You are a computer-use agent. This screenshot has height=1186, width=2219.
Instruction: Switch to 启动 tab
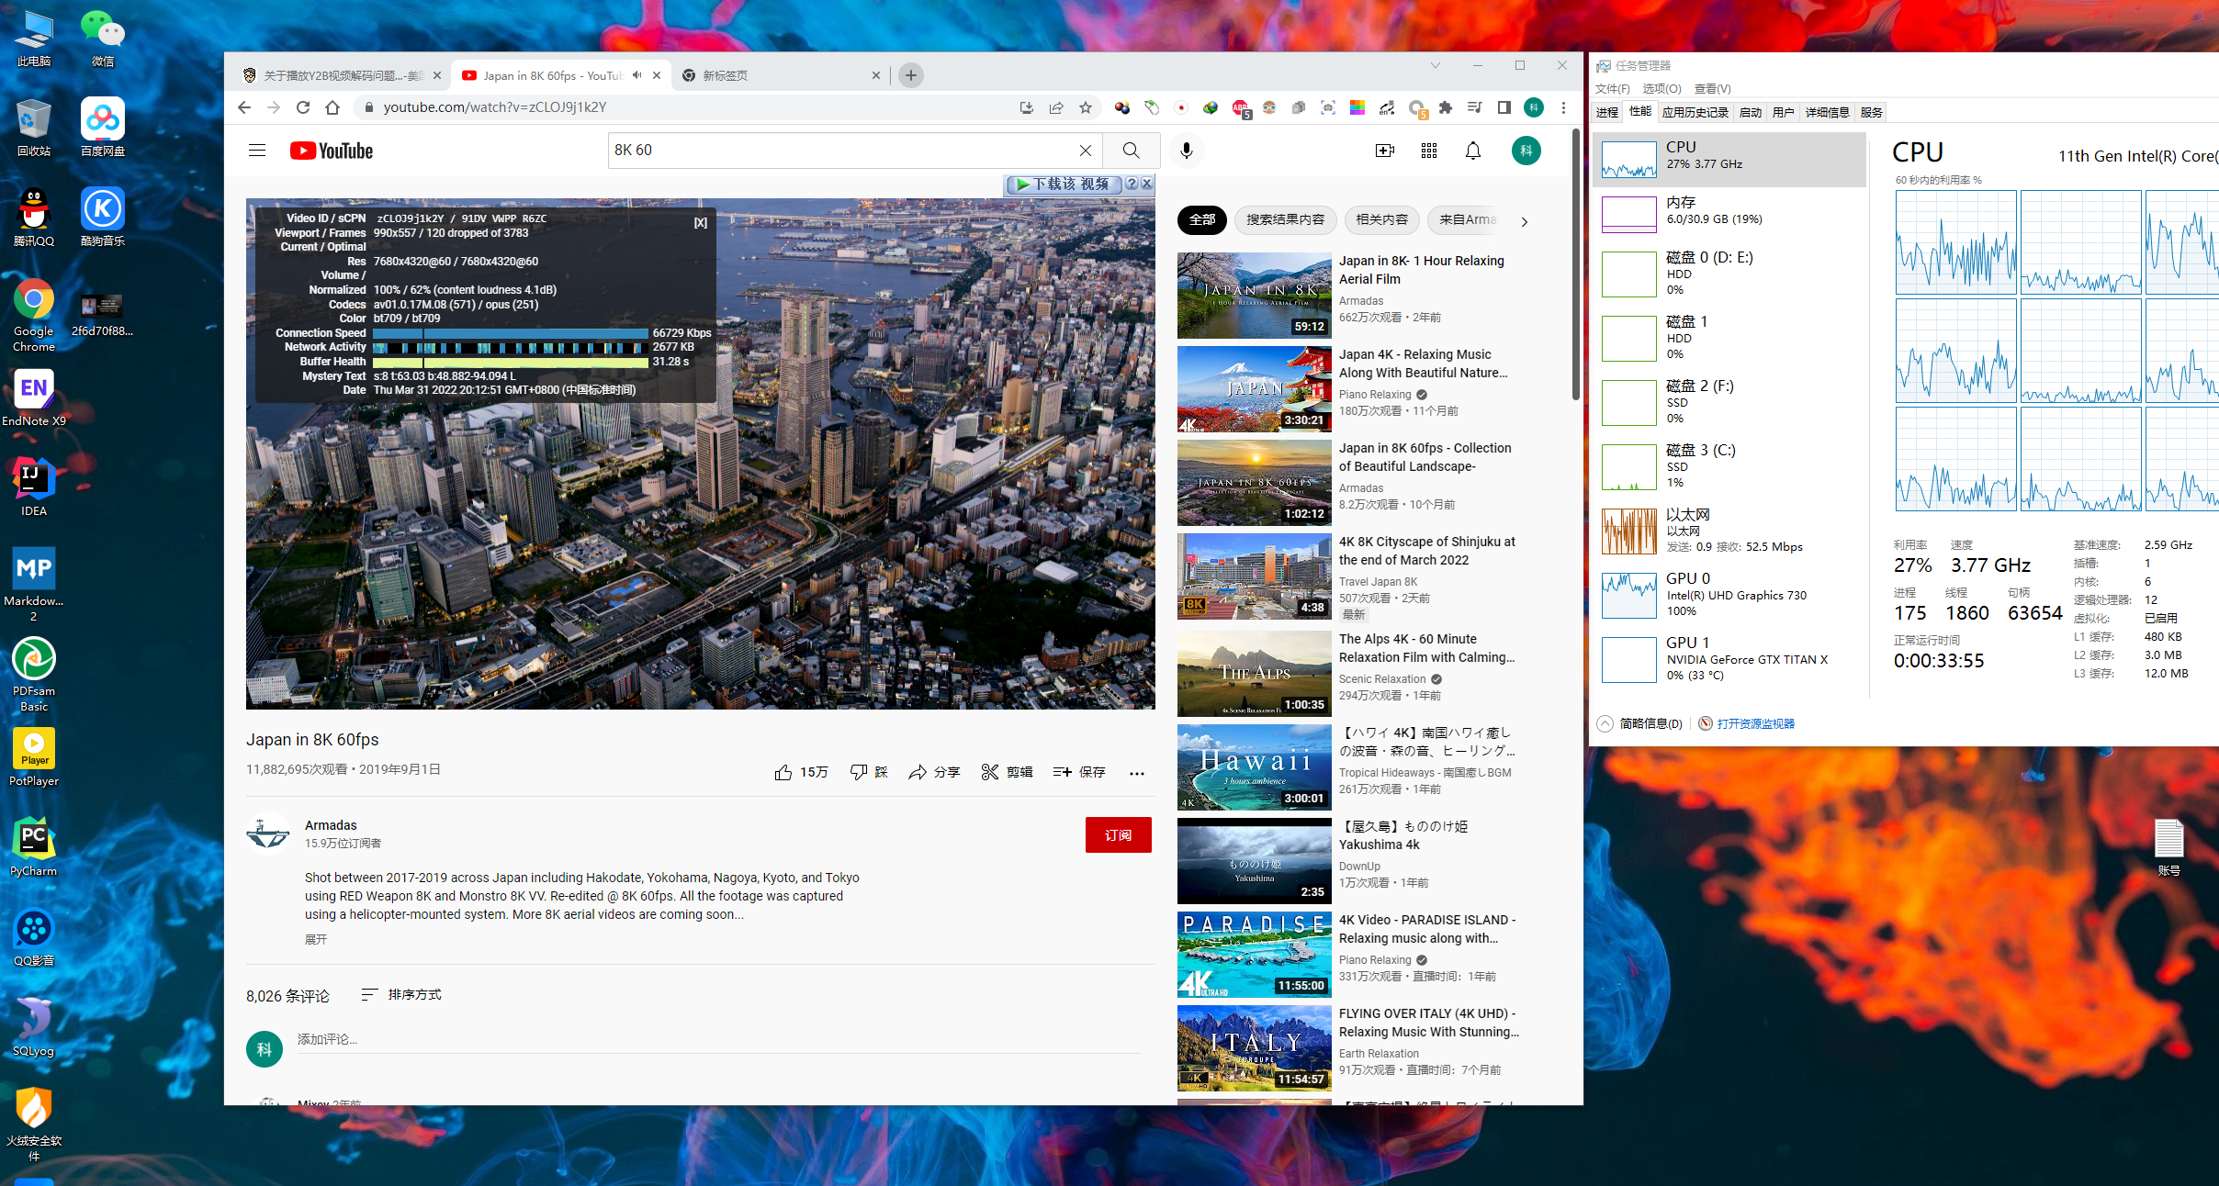pyautogui.click(x=1751, y=112)
